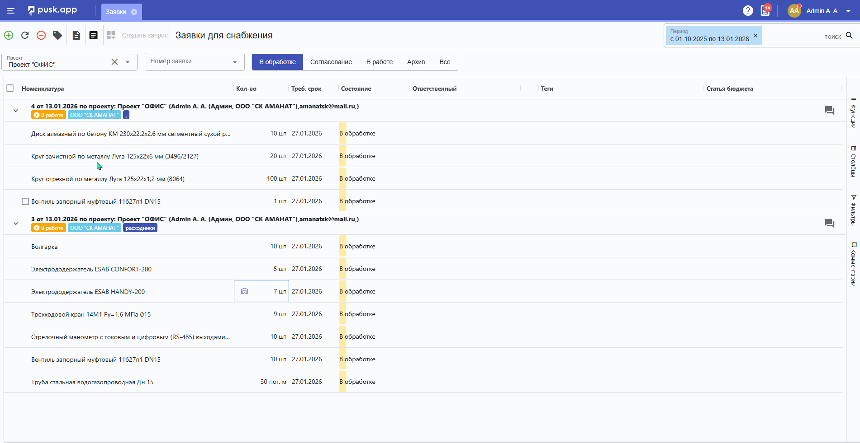Viewport: 860px width, 443px height.
Task: Click the refresh icon in toolbar
Action: pyautogui.click(x=25, y=35)
